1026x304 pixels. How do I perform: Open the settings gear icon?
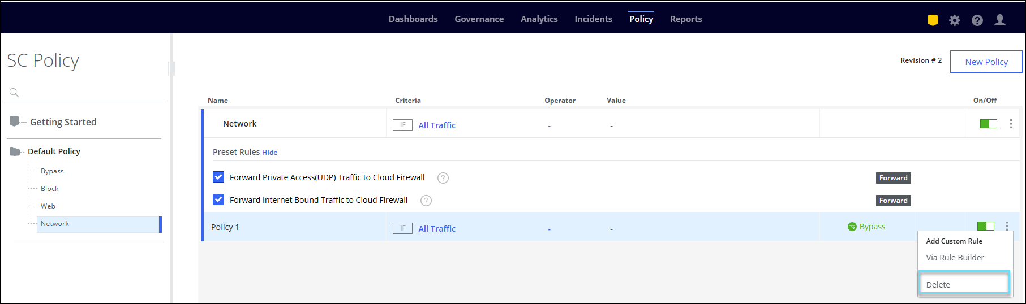pos(955,20)
